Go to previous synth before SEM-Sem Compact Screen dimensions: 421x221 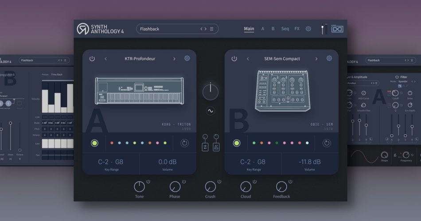click(x=248, y=59)
